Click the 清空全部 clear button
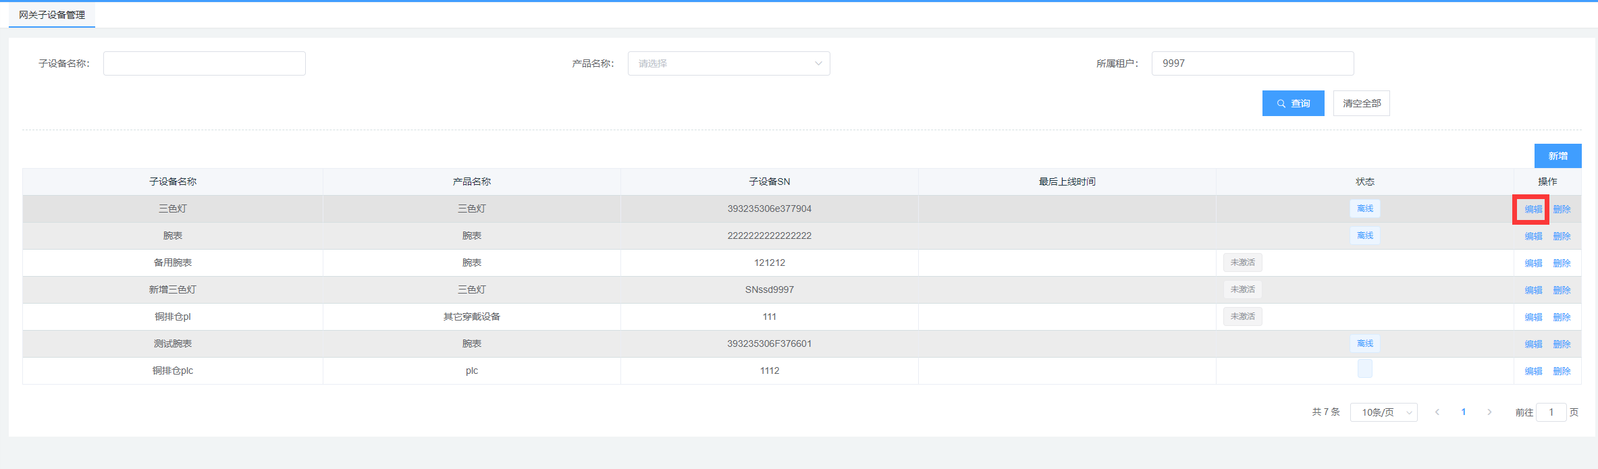1598x469 pixels. pyautogui.click(x=1361, y=103)
